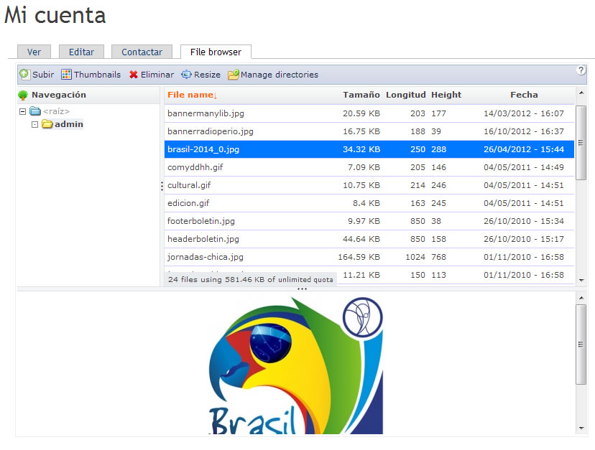Screen dimensions: 595x450
Task: Click size value 44.64 KB
Action: click(361, 239)
